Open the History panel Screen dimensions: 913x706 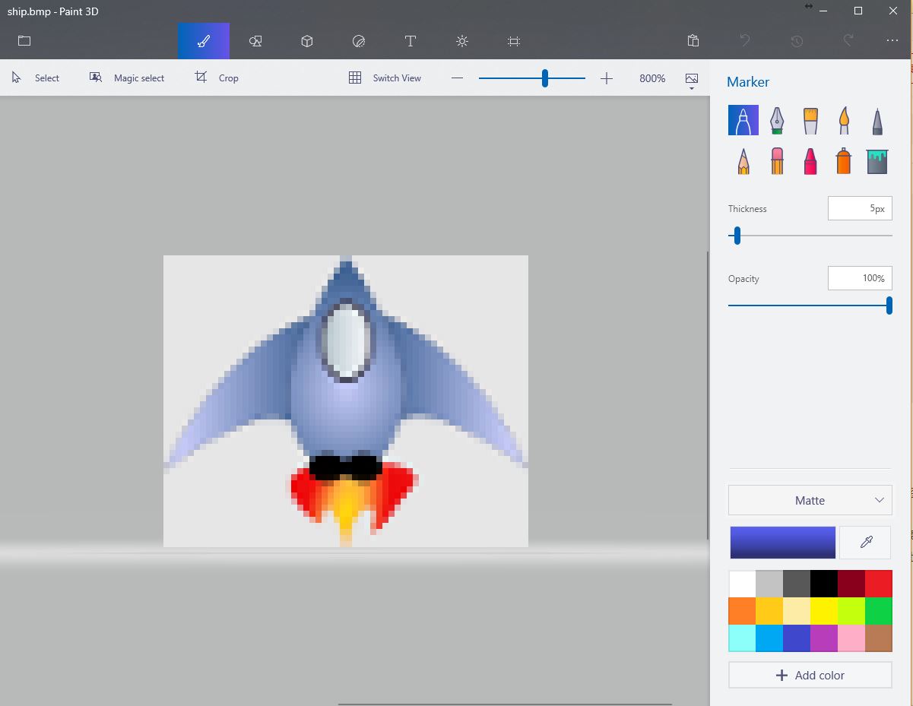click(796, 40)
